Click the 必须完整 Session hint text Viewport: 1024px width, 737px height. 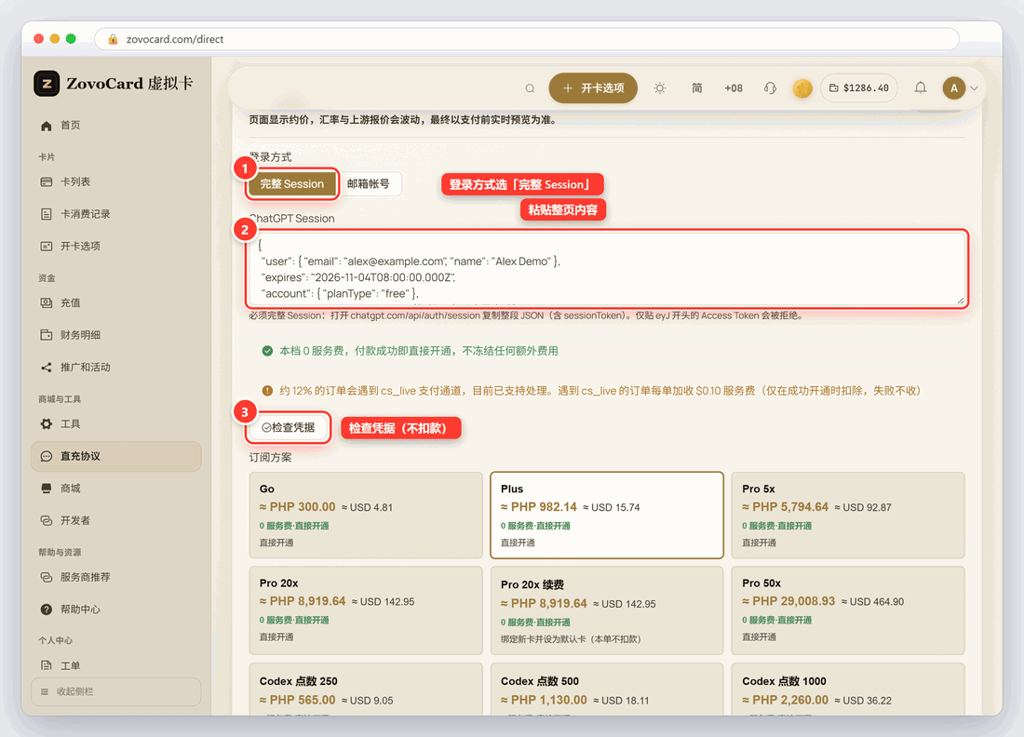[526, 316]
